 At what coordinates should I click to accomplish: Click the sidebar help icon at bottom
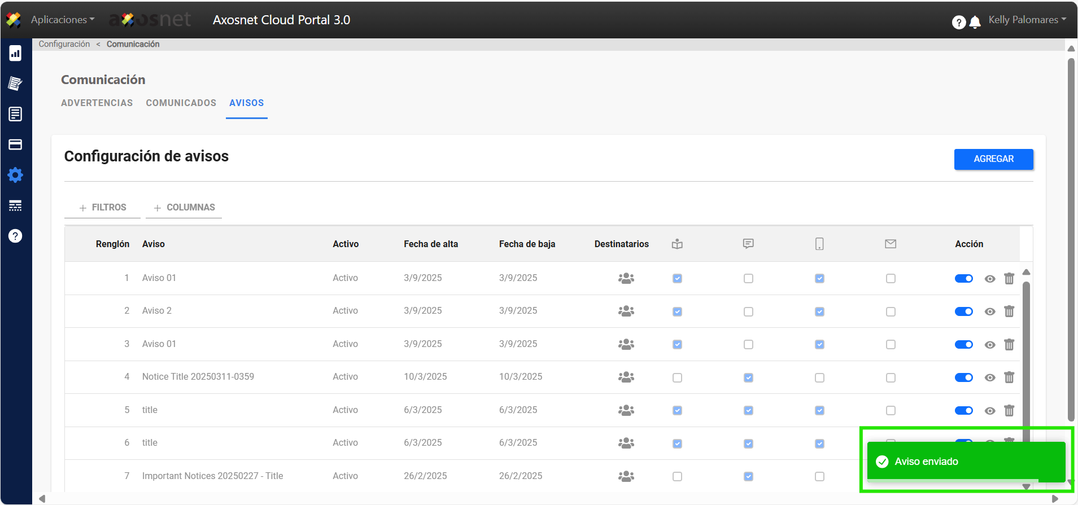click(15, 236)
